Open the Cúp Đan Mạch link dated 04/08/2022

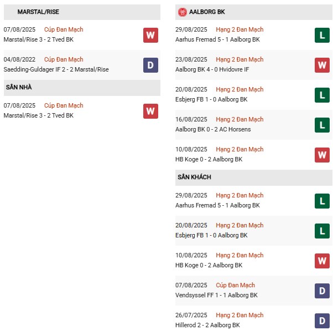[x=64, y=59]
